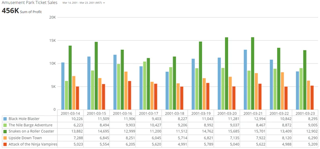320x149 pixels.
Task: Click the table cell with value 8,120
Action: pos(279,138)
